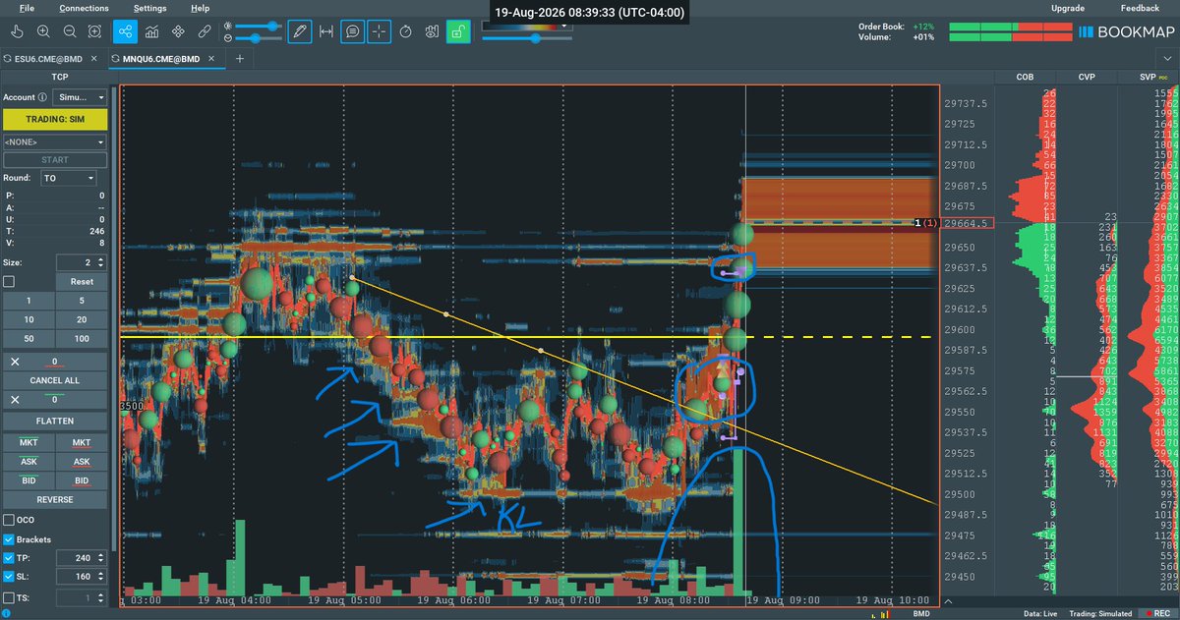Screen dimensions: 1180x620
Task: Tick the unlabeled checkbox beside Reset
Action: point(9,281)
